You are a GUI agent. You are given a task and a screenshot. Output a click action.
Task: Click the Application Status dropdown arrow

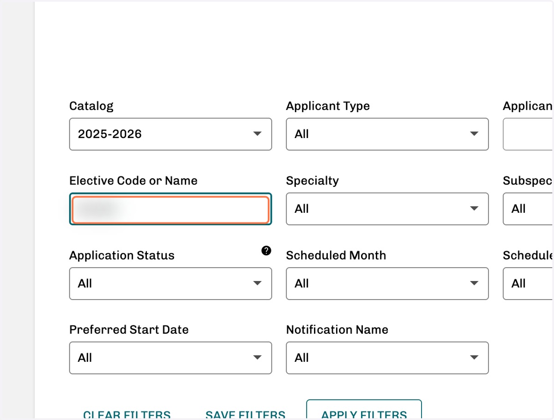pyautogui.click(x=258, y=283)
